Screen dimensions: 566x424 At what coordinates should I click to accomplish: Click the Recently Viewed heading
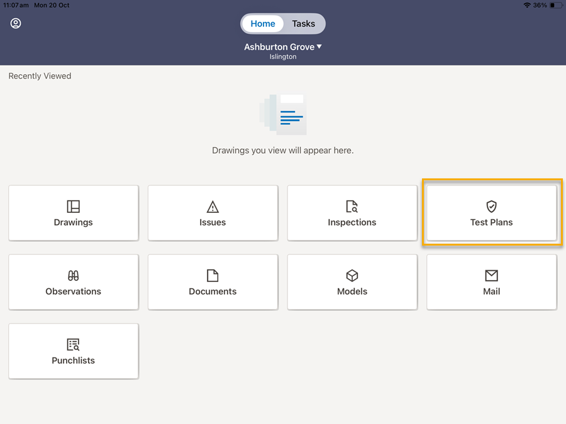[40, 76]
